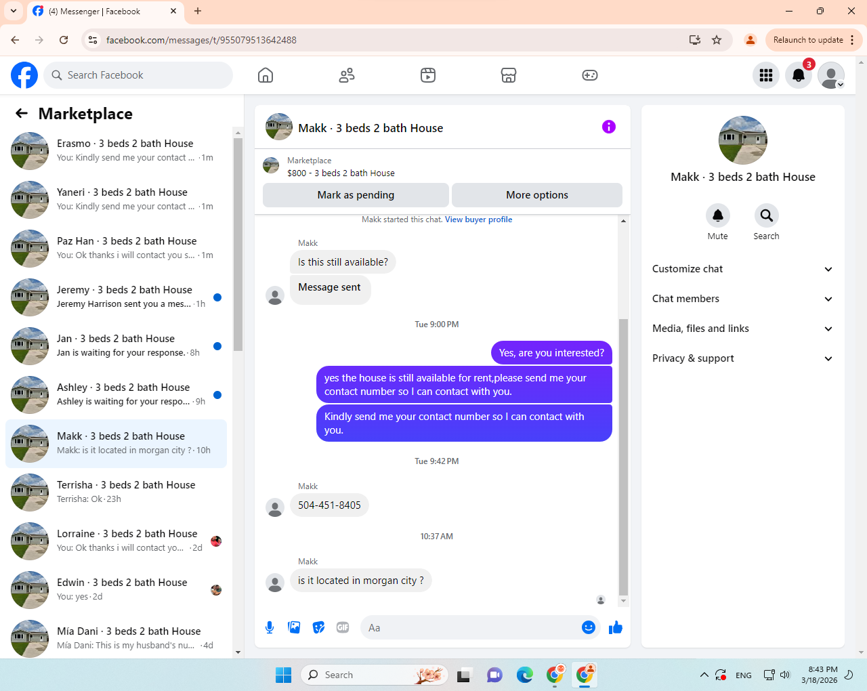Bookmark page with the star icon
Viewport: 867px width, 691px height.
717,40
